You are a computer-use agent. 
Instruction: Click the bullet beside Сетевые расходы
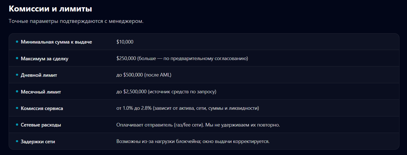tap(17, 125)
